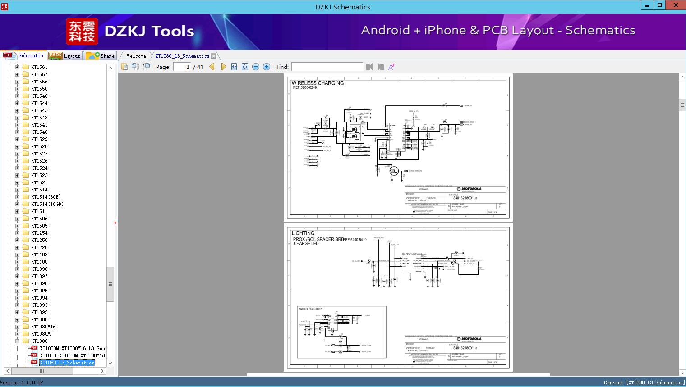The height and width of the screenshot is (387, 686).
Task: Click the copy page icon in the viewer toolbar
Action: tap(124, 67)
